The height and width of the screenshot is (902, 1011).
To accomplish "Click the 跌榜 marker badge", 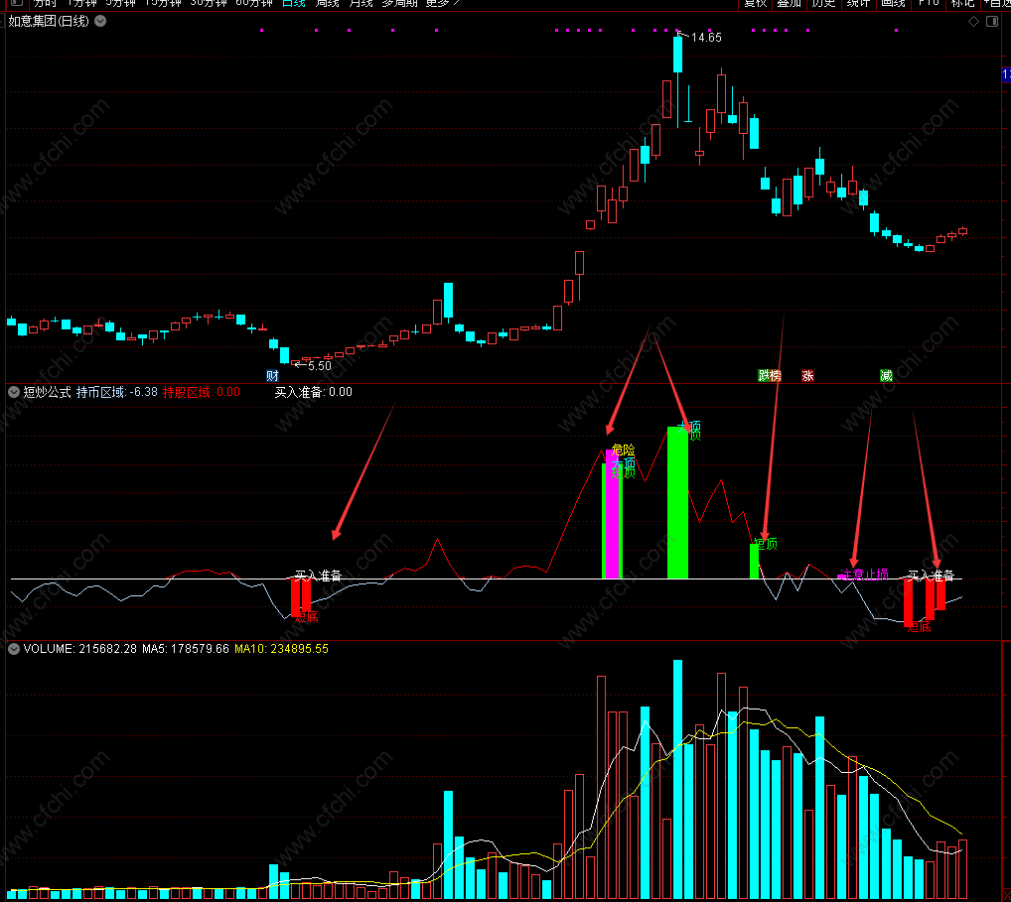I will 770,376.
